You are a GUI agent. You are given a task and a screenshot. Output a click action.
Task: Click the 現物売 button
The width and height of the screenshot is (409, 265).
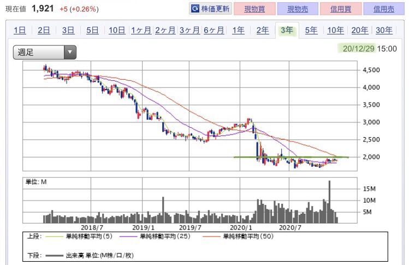(x=298, y=9)
